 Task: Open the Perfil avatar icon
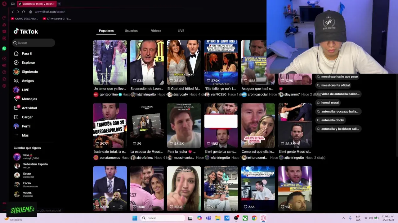16,126
